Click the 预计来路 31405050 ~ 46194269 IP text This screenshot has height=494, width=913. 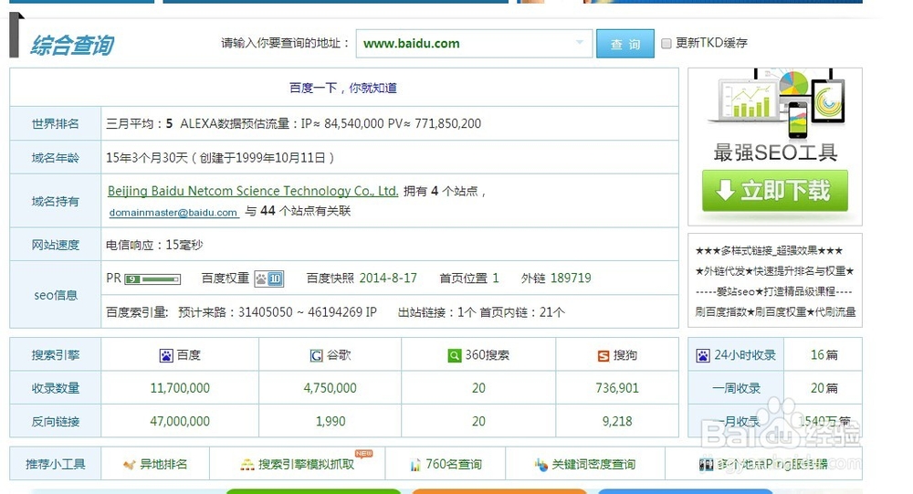click(x=278, y=312)
